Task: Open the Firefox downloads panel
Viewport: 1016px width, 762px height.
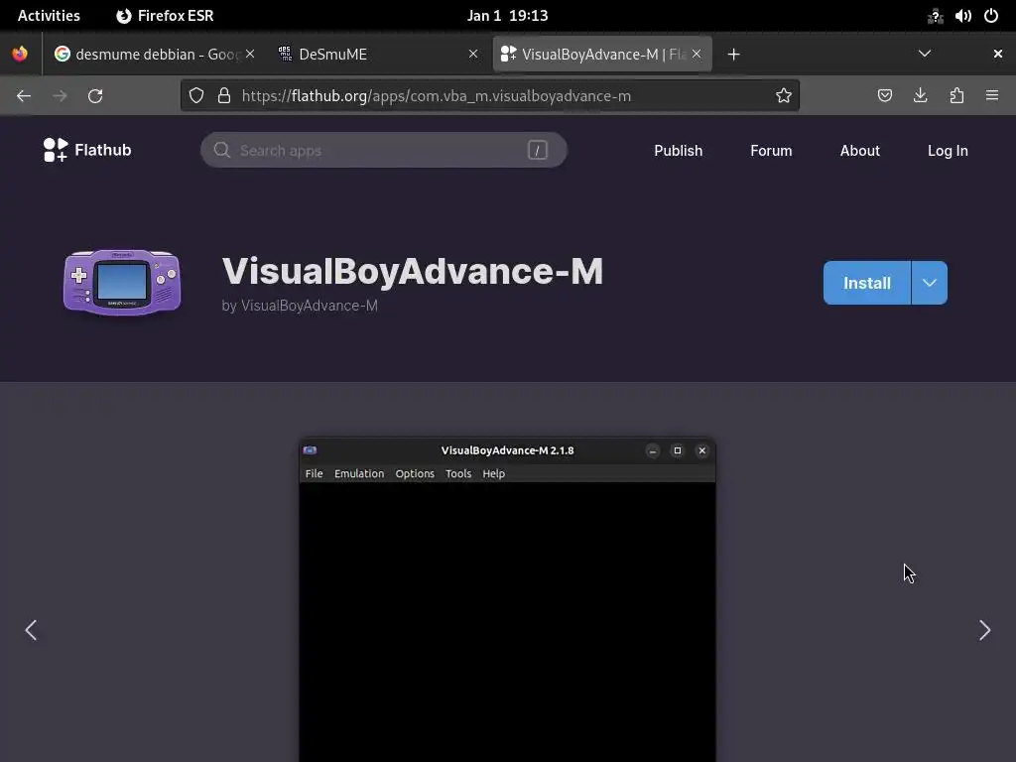Action: (x=920, y=96)
